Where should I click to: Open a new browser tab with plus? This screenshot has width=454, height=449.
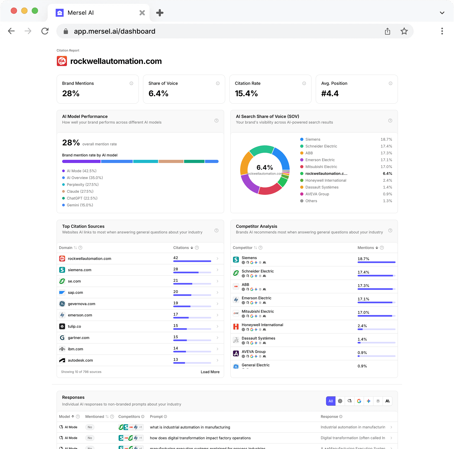(x=160, y=13)
